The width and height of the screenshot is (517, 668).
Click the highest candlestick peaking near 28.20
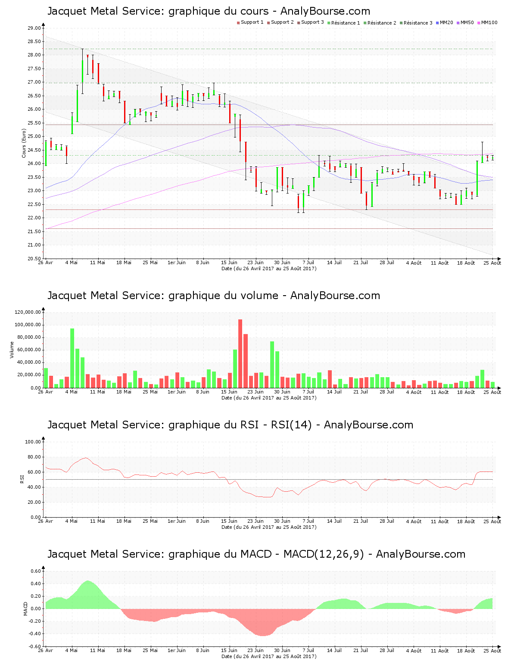tap(82, 71)
